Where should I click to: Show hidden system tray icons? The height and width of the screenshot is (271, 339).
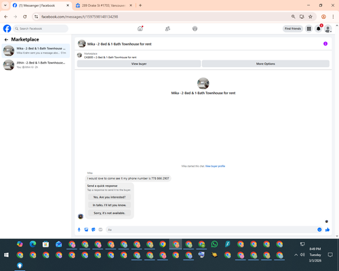click(x=296, y=255)
